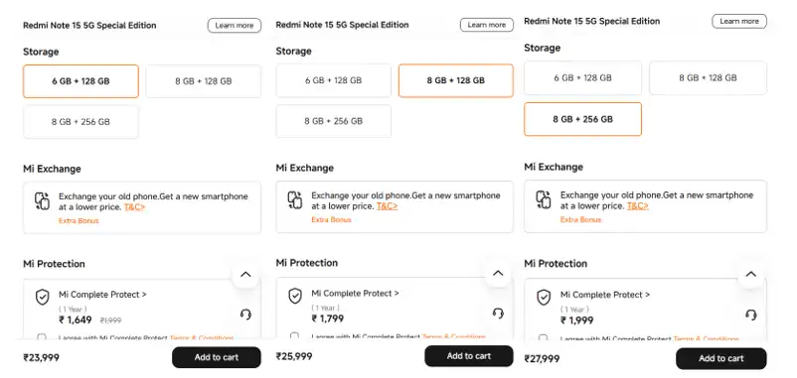Click the Mi Exchange phone-swap icon in the ₹27,999 panel
Viewport: 797px width, 378px height.
click(544, 199)
